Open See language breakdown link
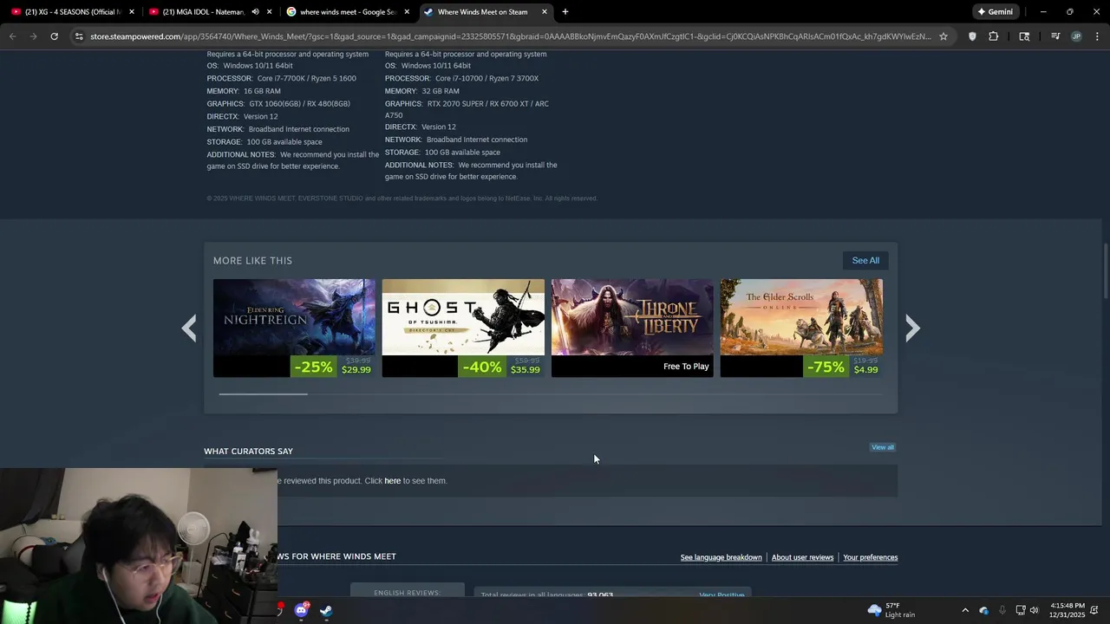This screenshot has height=624, width=1110. click(721, 557)
